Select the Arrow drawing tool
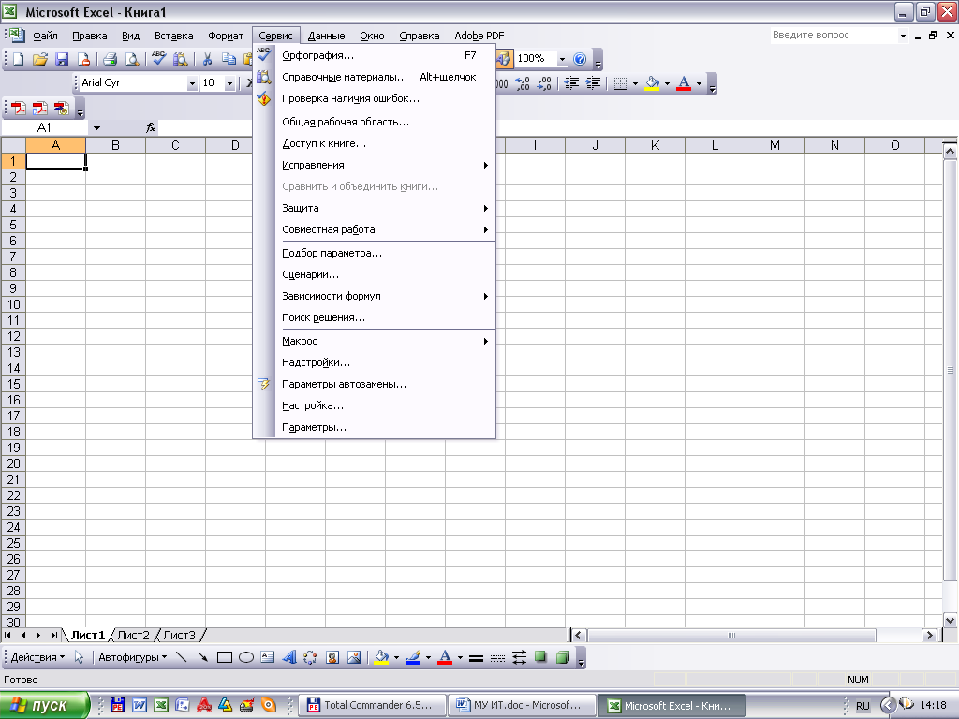Viewport: 959px width, 719px height. coord(202,657)
